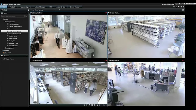Click the first icon in the top-right toolbar row
Screen dimensions: 196x110
click(x=174, y=7)
